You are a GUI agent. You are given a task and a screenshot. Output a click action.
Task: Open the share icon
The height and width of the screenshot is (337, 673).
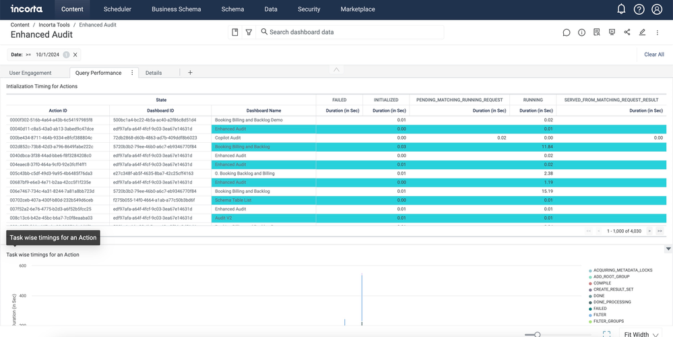(627, 32)
